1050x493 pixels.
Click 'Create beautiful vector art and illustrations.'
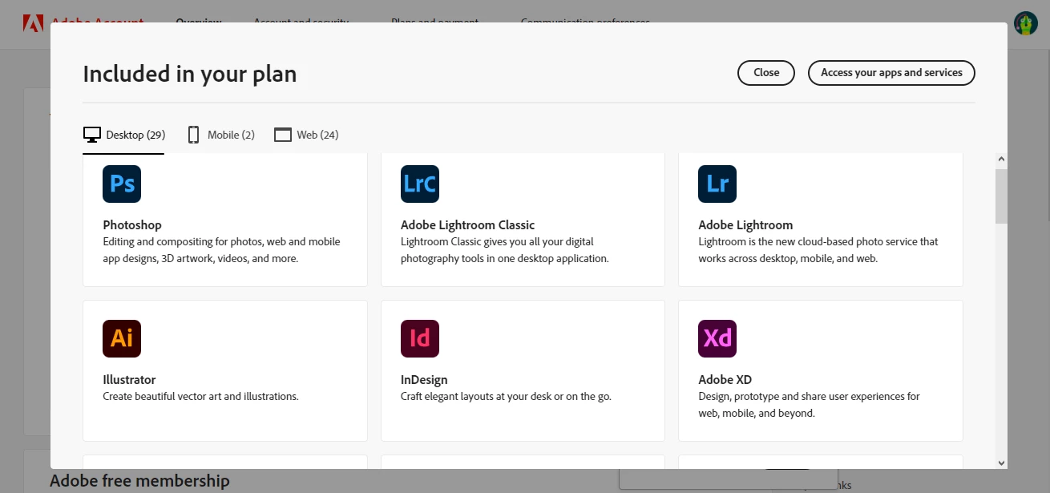click(x=200, y=397)
